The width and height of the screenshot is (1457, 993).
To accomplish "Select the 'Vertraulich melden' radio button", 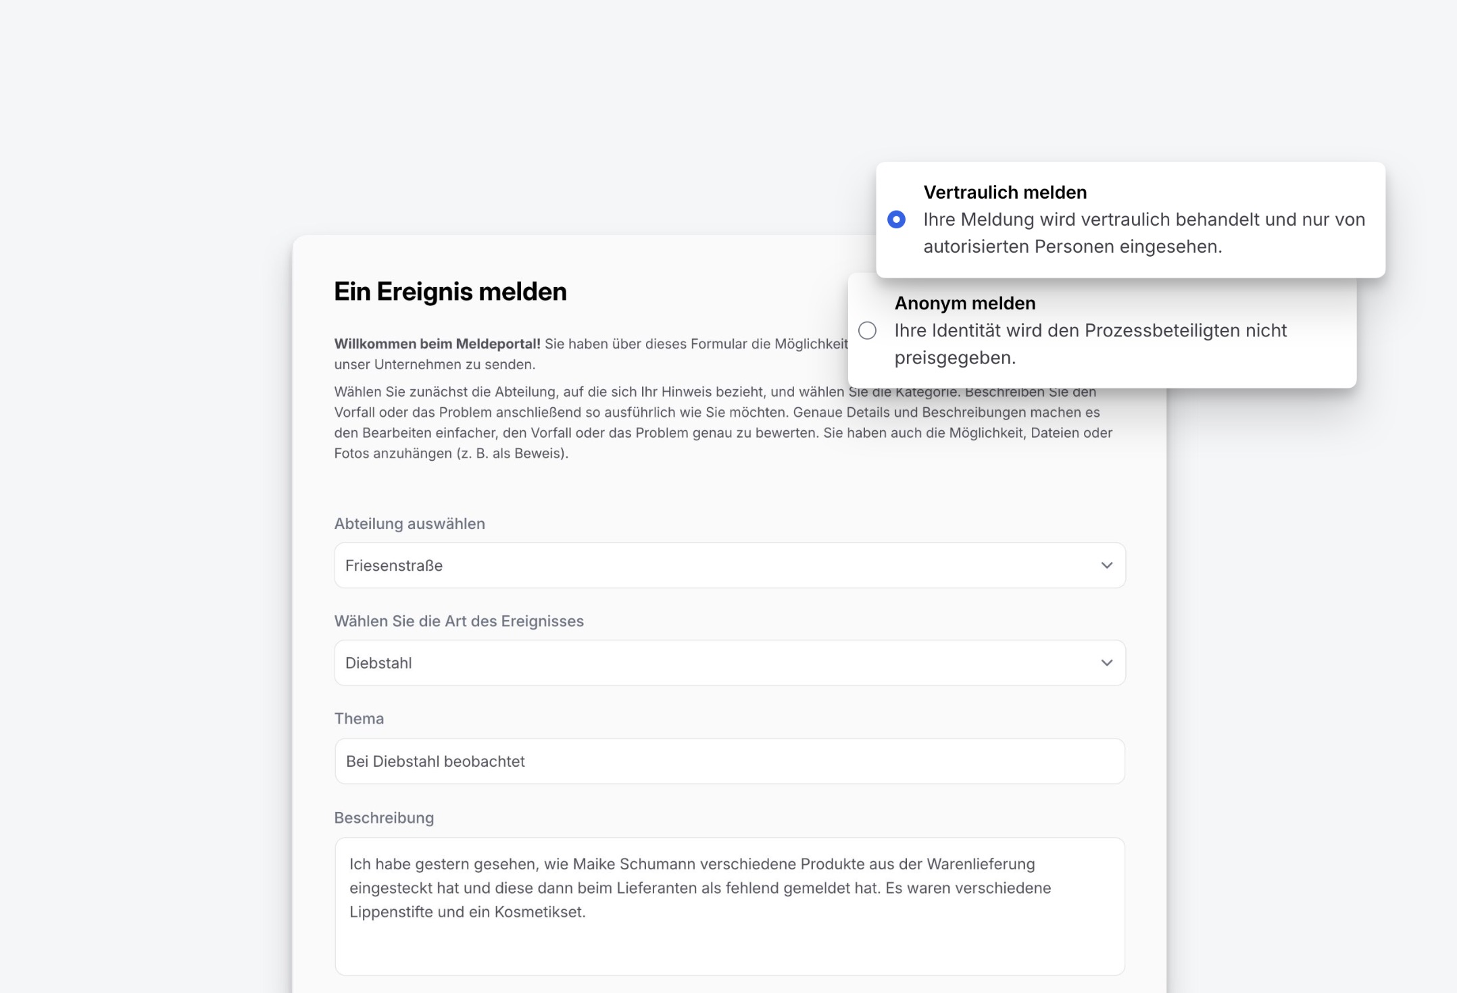I will coord(896,220).
